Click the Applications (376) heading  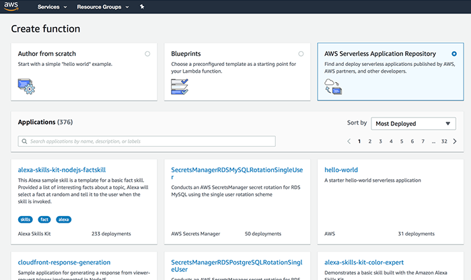point(45,122)
